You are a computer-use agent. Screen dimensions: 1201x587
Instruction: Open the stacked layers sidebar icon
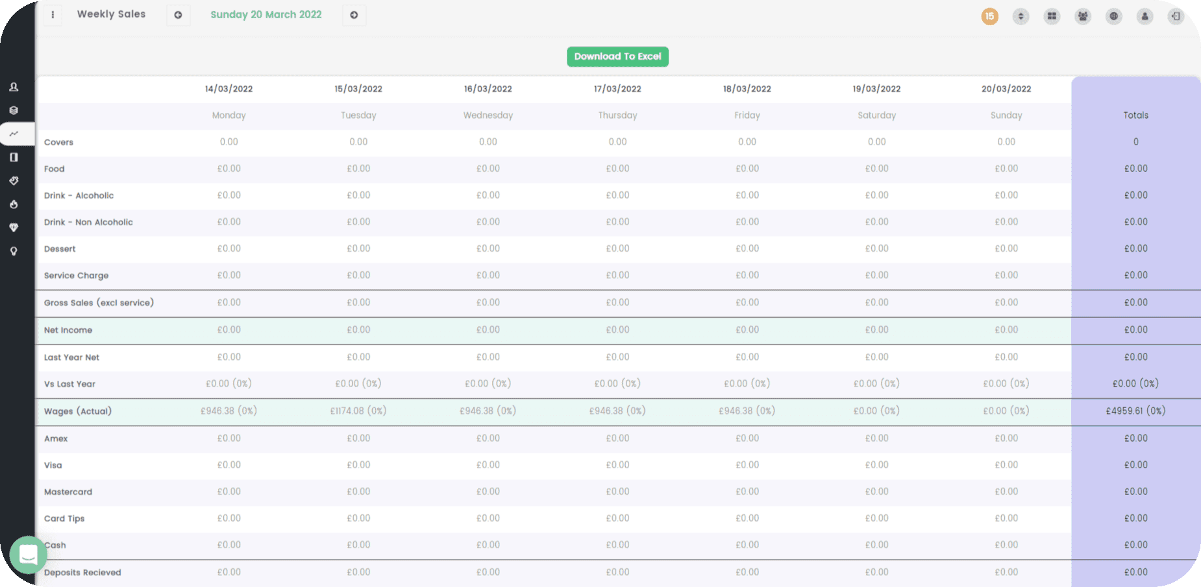coord(14,110)
